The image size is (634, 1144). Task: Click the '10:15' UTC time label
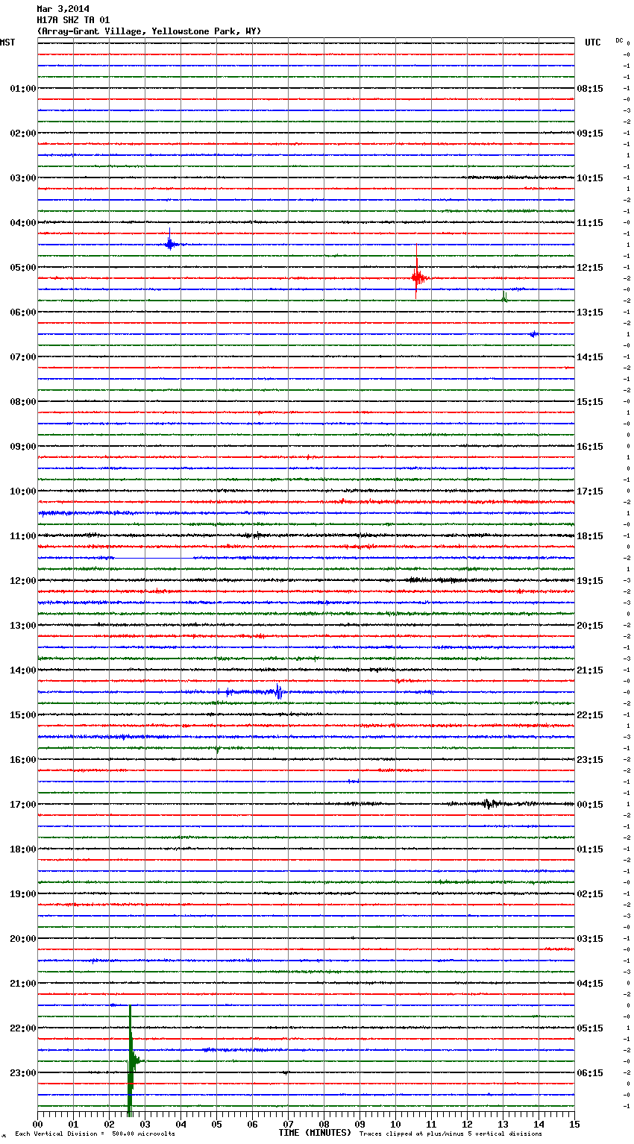[590, 178]
